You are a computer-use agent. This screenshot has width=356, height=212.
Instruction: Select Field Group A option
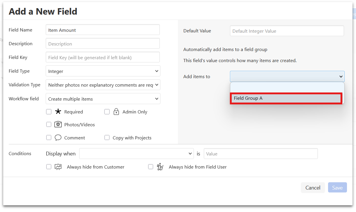click(x=286, y=98)
